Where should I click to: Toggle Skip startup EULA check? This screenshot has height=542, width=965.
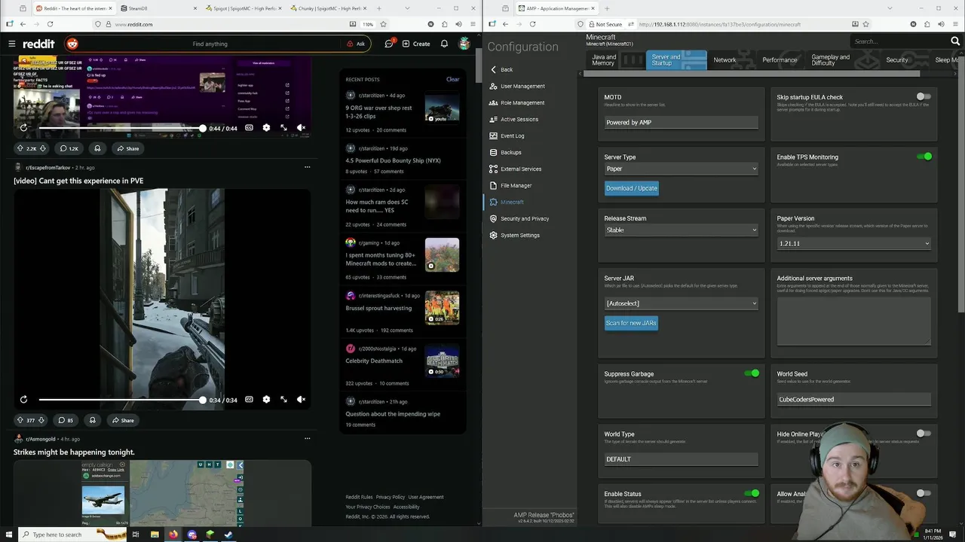[924, 96]
